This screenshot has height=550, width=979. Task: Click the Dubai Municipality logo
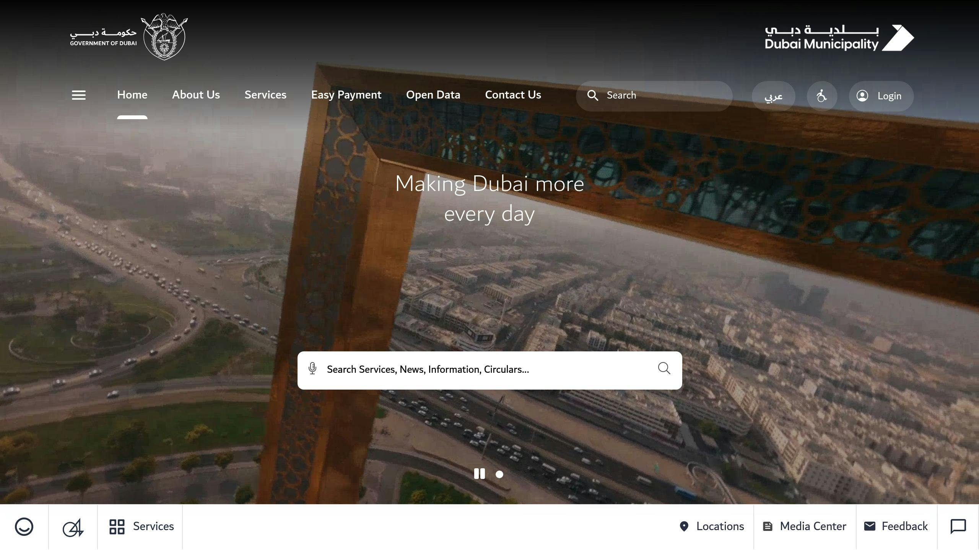pyautogui.click(x=839, y=38)
